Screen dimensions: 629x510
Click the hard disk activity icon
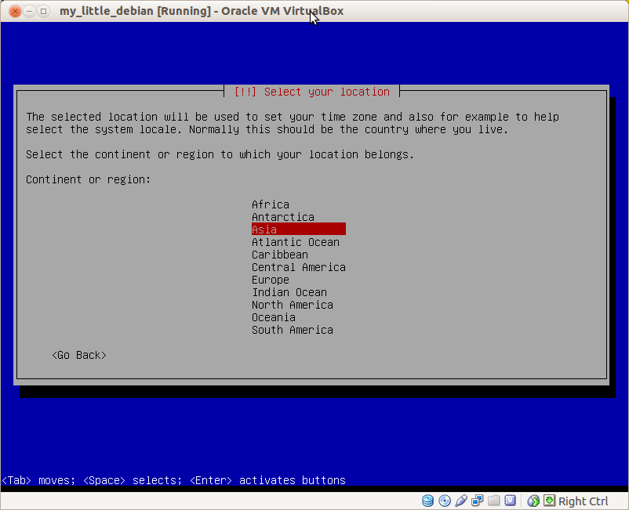(x=428, y=501)
